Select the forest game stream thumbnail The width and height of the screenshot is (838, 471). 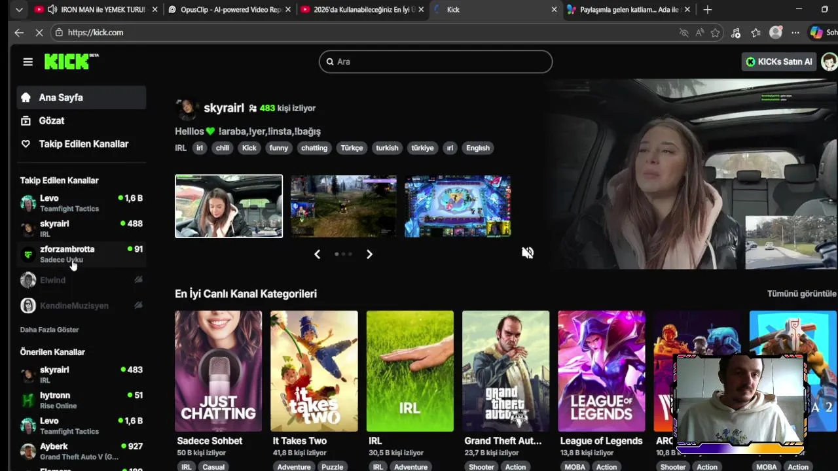coord(344,206)
